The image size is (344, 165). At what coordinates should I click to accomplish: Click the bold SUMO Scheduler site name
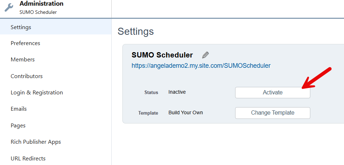coord(162,55)
